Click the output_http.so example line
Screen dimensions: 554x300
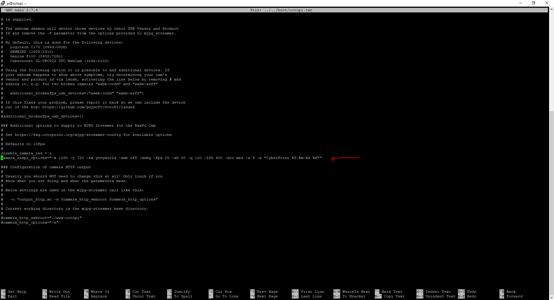[x=84, y=199]
